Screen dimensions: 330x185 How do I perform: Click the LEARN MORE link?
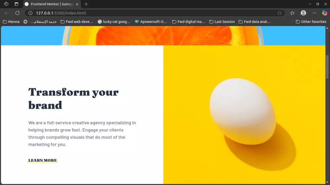pyautogui.click(x=43, y=160)
